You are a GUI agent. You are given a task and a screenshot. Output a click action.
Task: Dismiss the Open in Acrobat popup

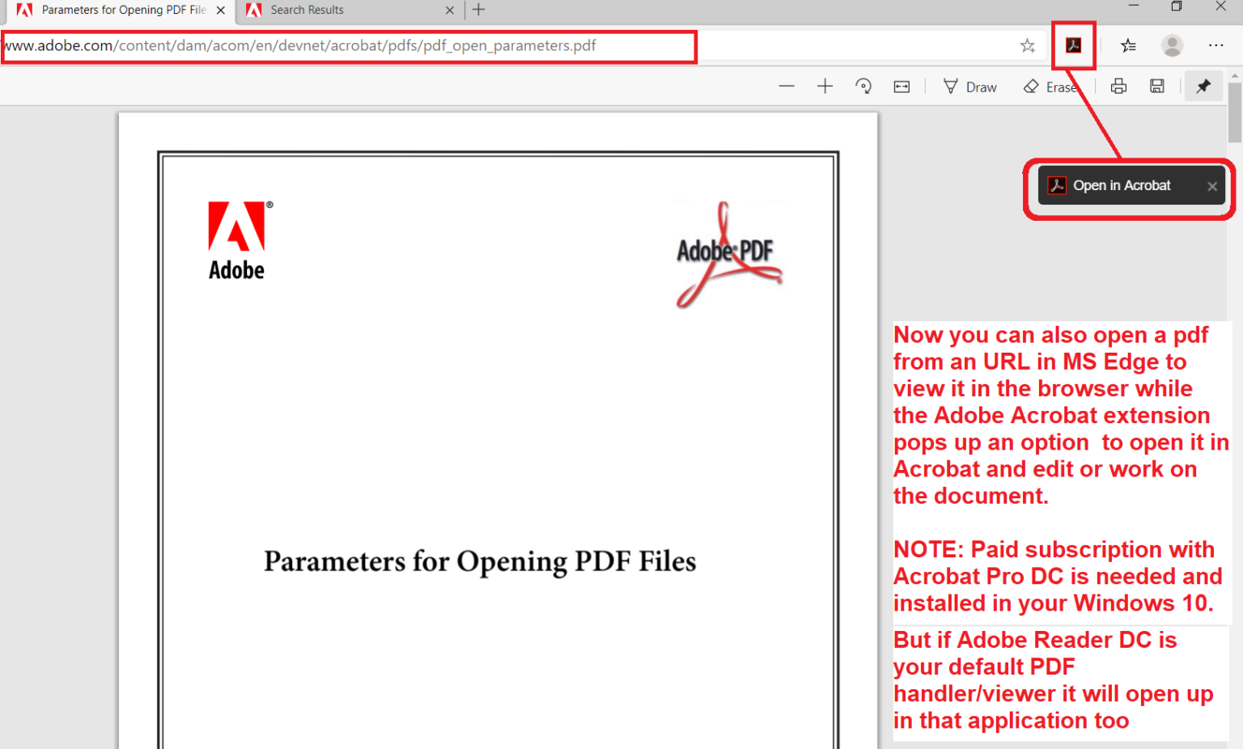pos(1212,186)
